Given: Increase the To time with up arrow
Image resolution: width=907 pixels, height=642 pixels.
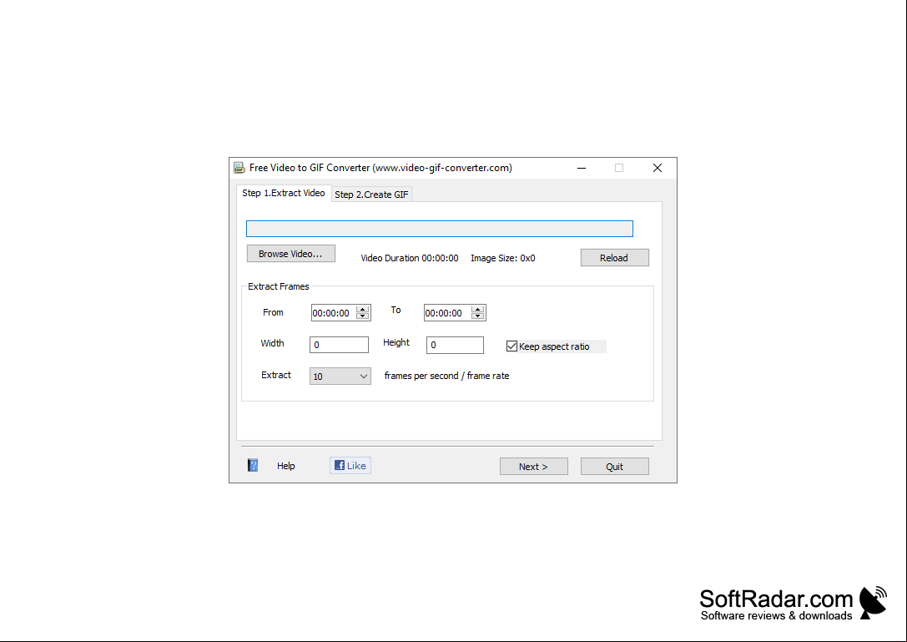Looking at the screenshot, I should 477,309.
